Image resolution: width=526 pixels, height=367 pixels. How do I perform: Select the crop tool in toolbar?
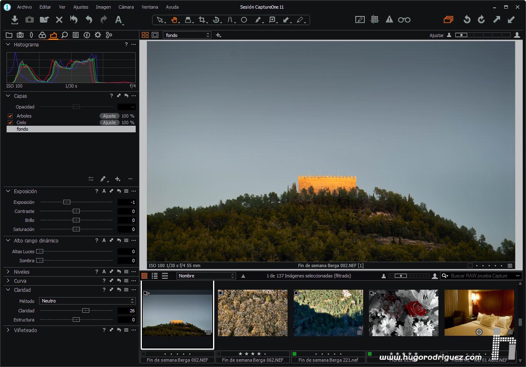[x=202, y=20]
